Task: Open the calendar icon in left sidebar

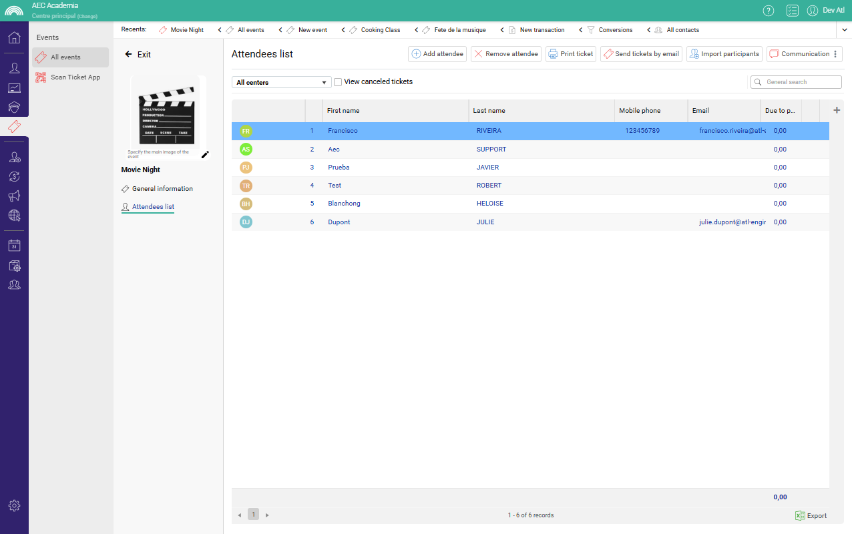Action: (x=14, y=246)
